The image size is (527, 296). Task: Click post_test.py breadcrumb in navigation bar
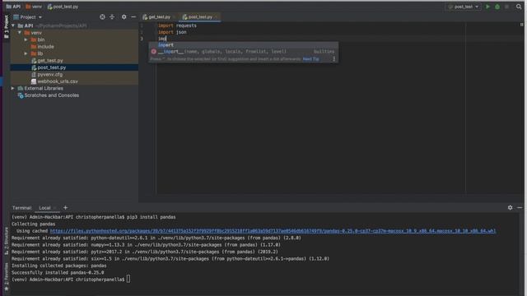click(x=63, y=7)
